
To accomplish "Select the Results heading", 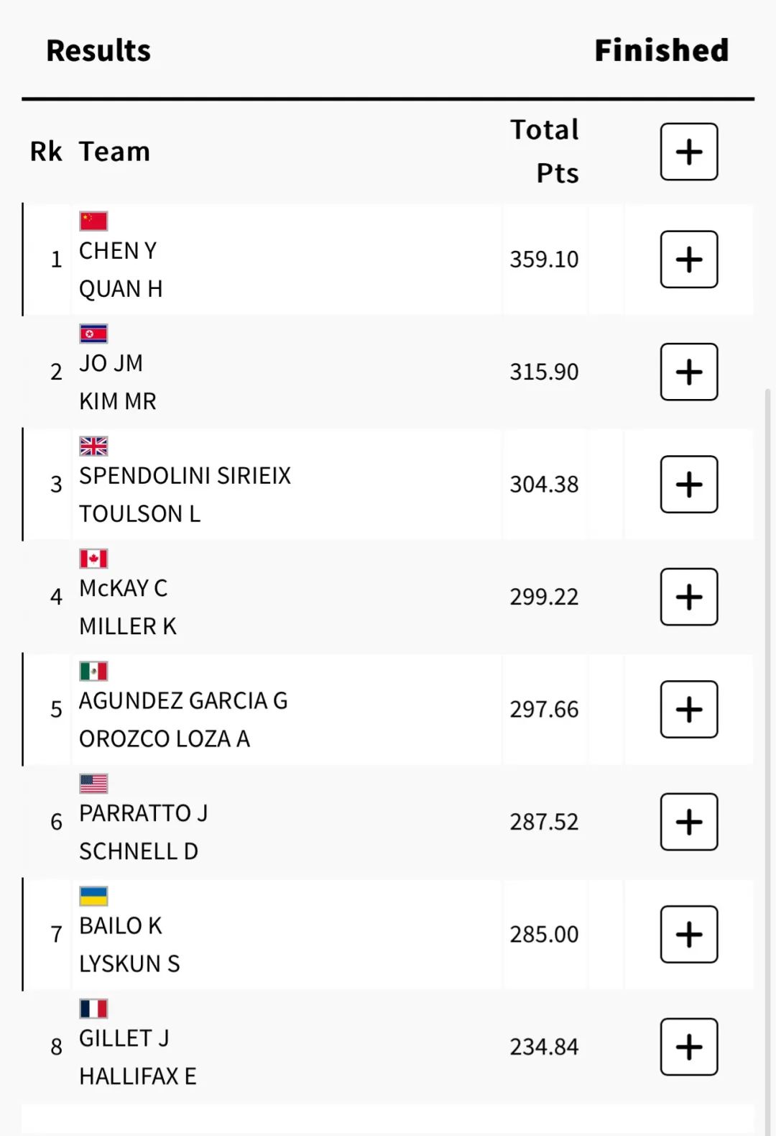I will pos(98,50).
